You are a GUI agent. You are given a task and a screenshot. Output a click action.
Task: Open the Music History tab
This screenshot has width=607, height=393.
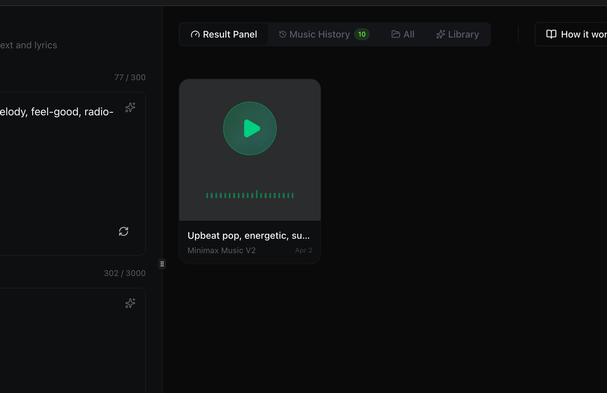[320, 34]
